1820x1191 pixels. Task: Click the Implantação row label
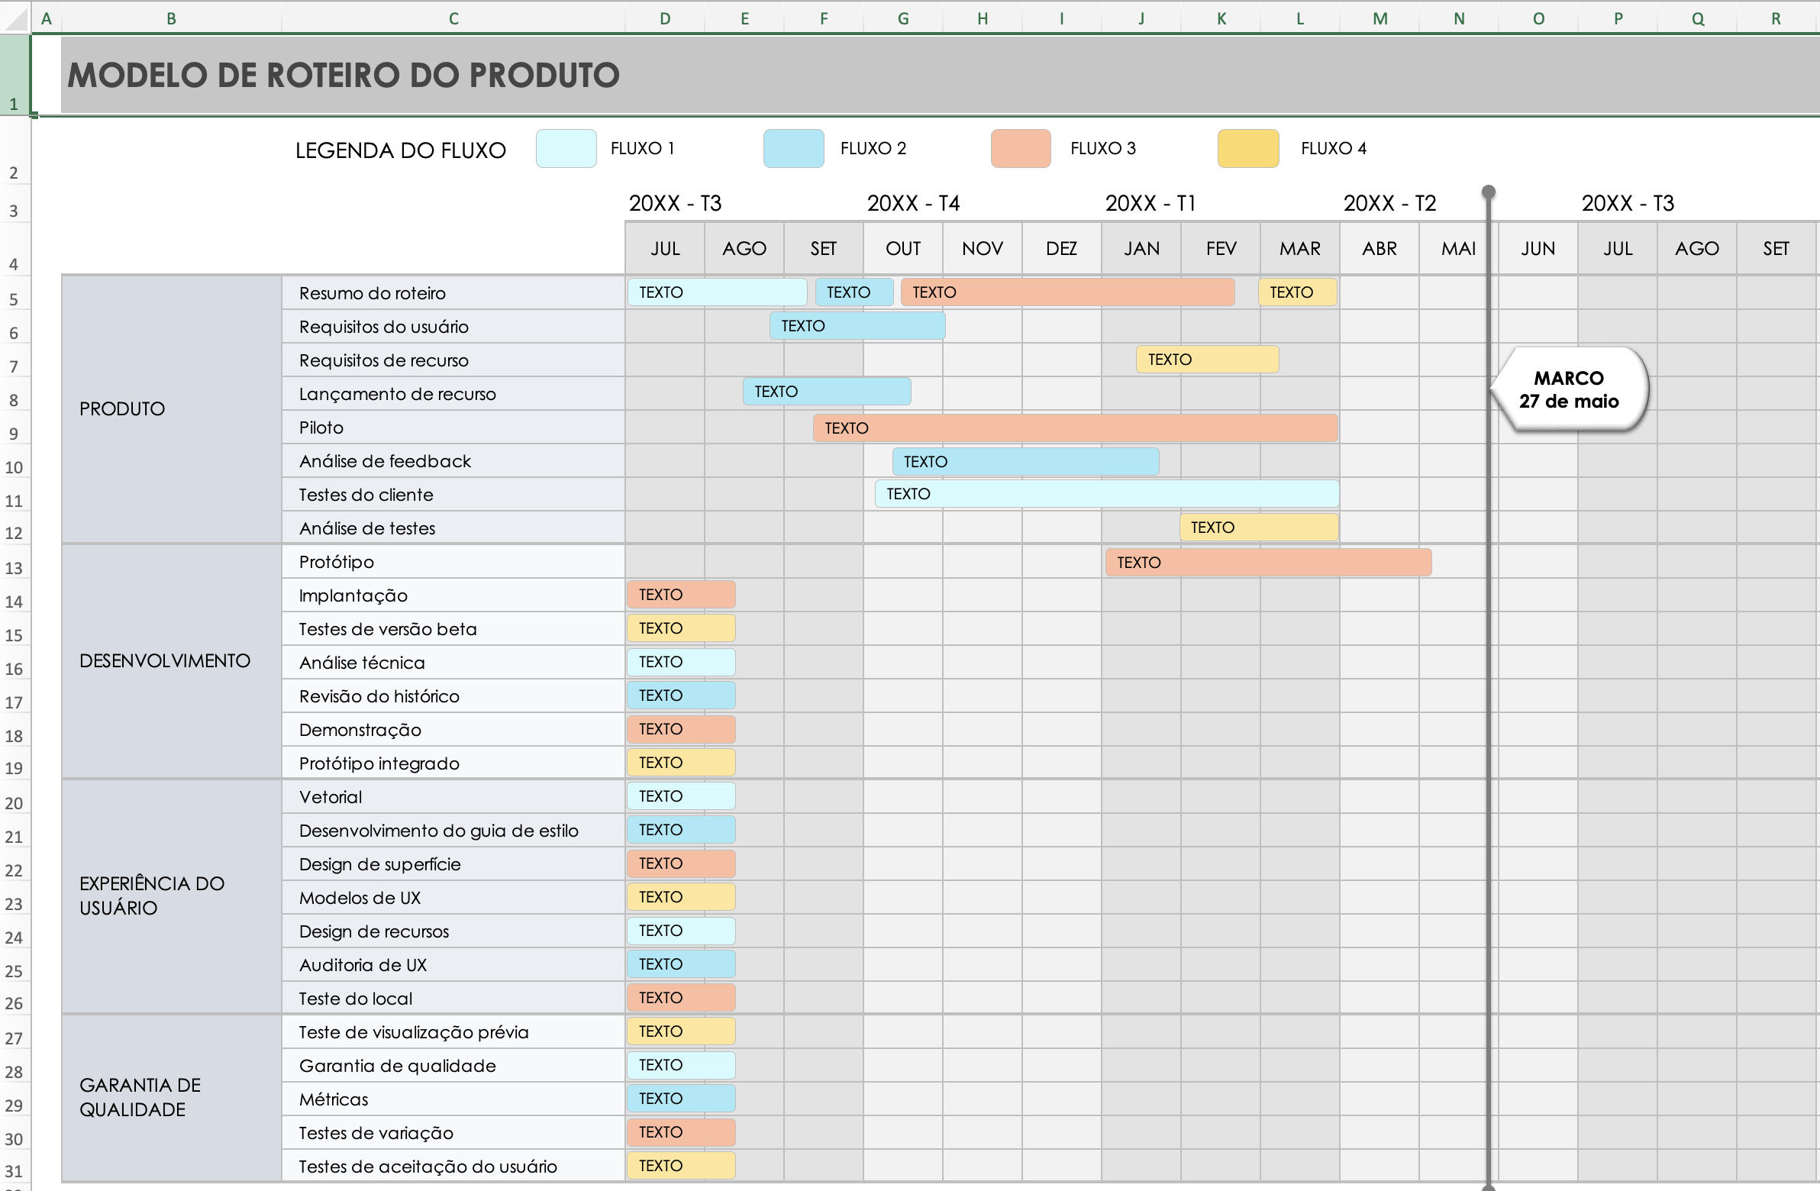[353, 596]
